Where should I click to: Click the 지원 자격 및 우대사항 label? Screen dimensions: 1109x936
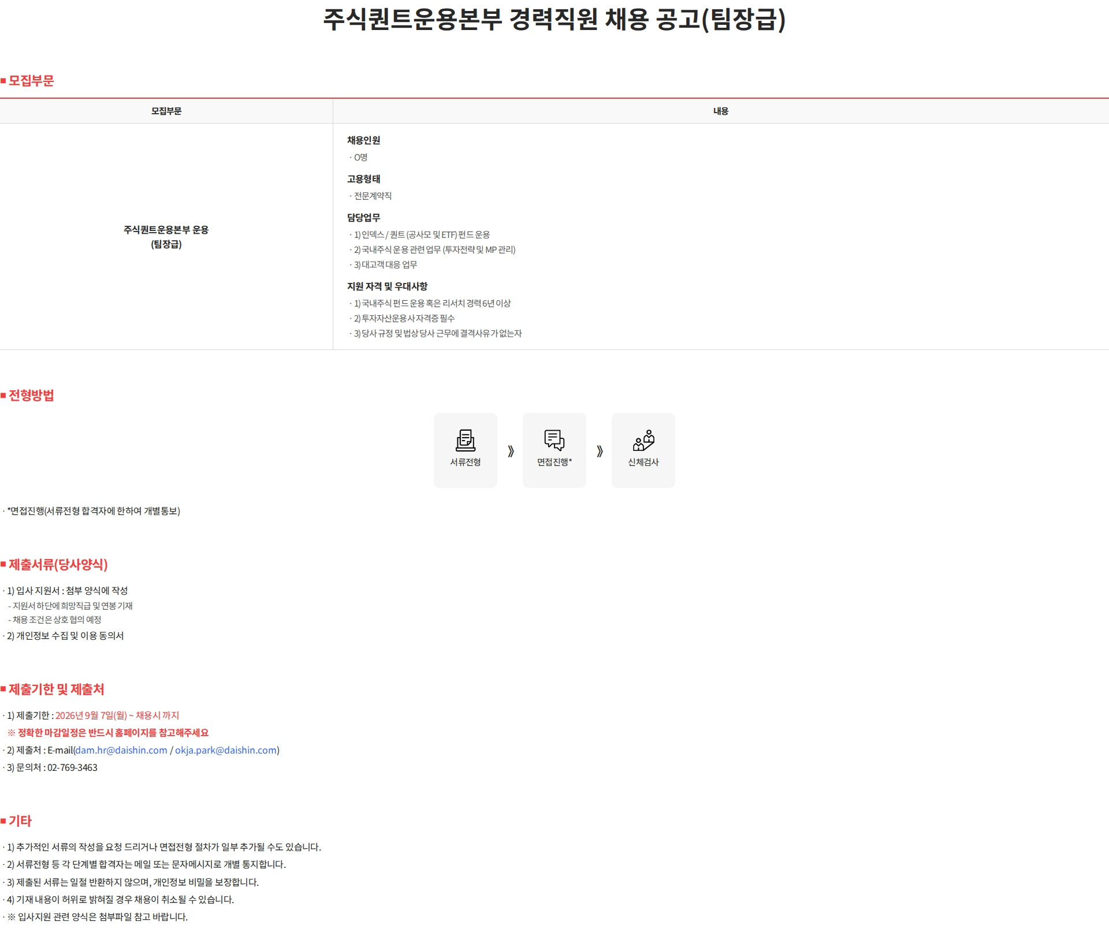pos(387,286)
